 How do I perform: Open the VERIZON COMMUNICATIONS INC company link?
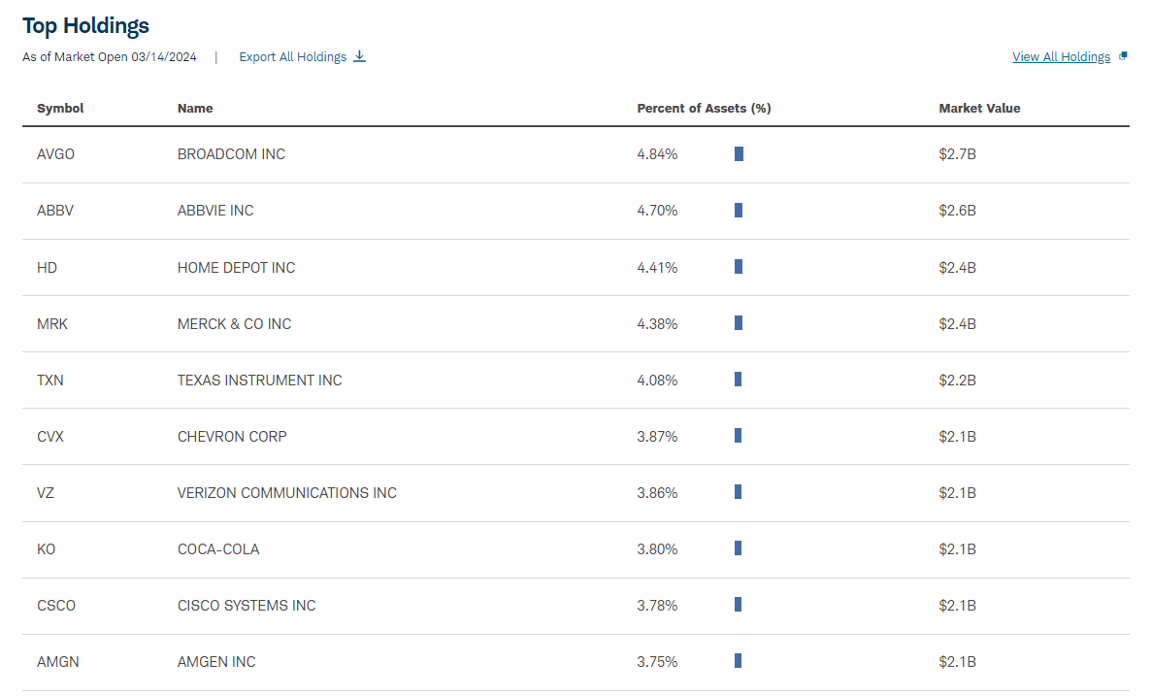coord(286,492)
